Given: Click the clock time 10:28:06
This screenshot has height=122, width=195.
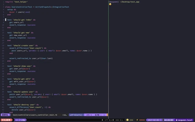Looking at the screenshot, I should [168, 120].
